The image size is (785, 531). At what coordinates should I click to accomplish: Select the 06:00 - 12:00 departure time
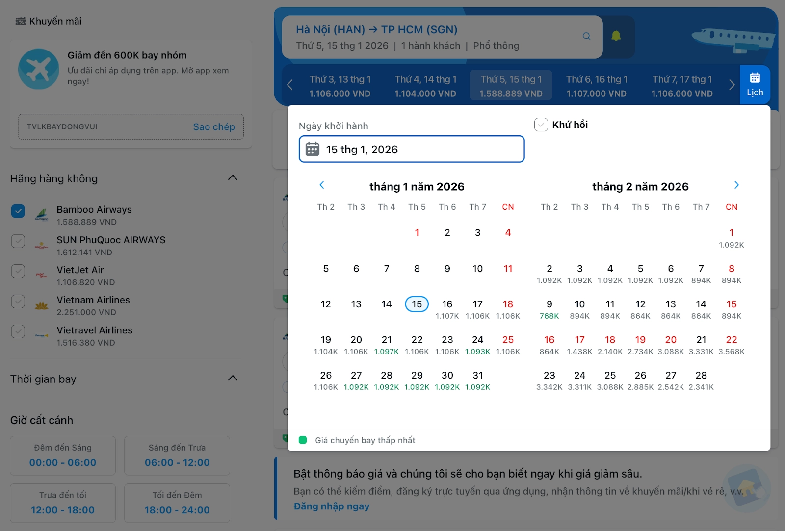coord(177,455)
